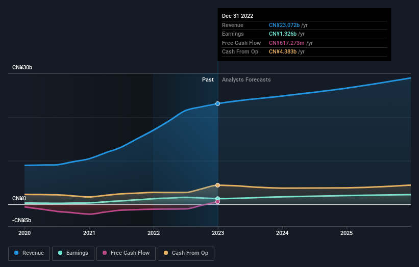The image size is (419, 267).
Task: Toggle the Cash From Op legend series
Action: tap(186, 253)
